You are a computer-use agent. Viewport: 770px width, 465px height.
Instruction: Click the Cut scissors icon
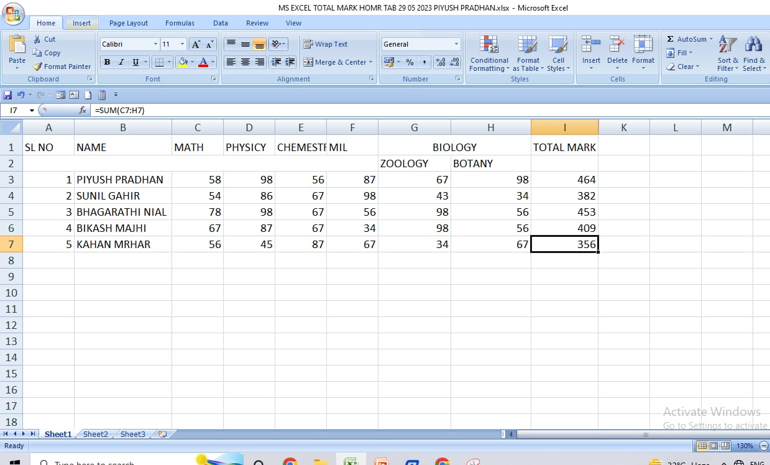coord(38,39)
